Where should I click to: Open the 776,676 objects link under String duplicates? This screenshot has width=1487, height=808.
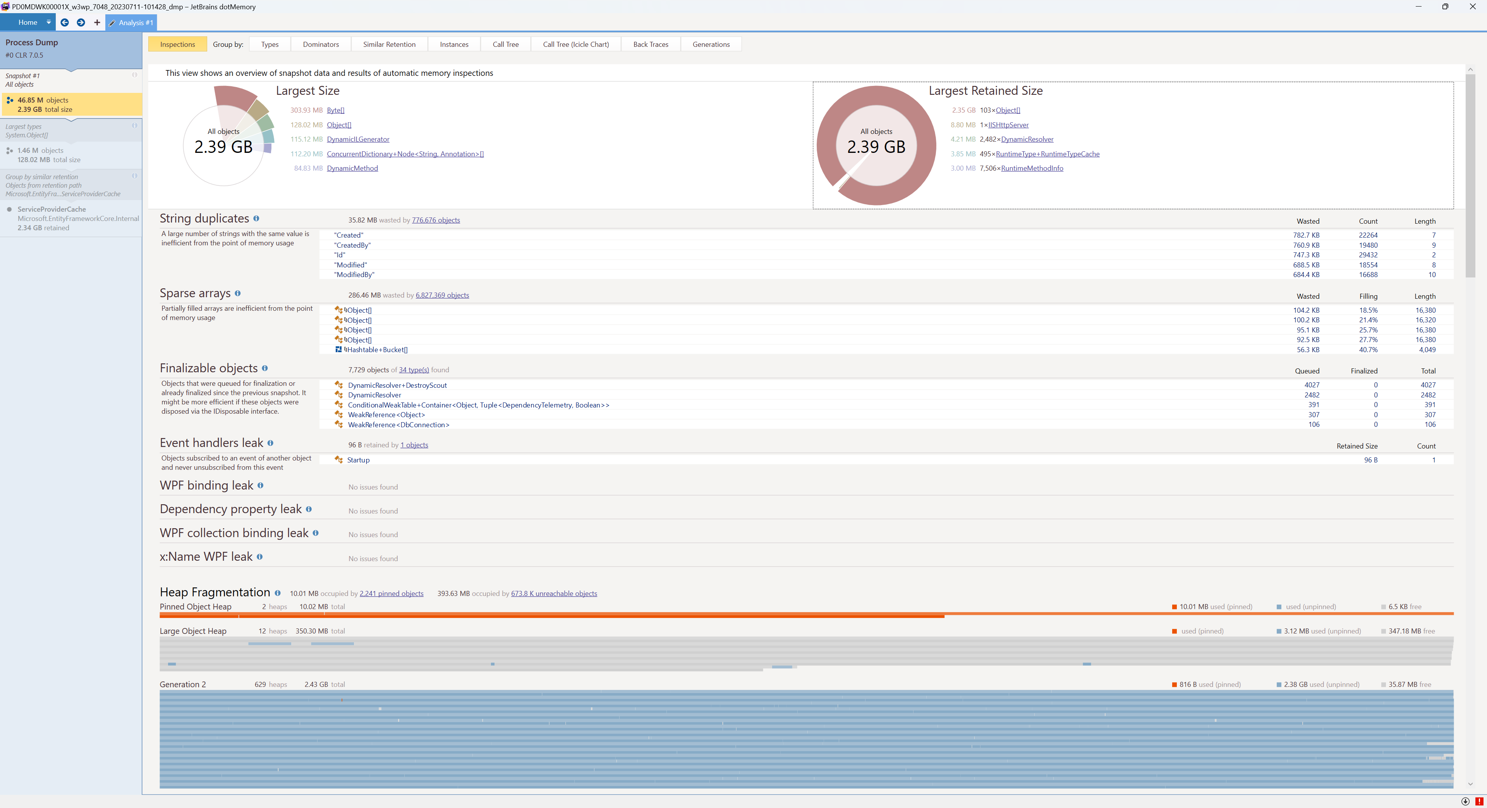[435, 220]
